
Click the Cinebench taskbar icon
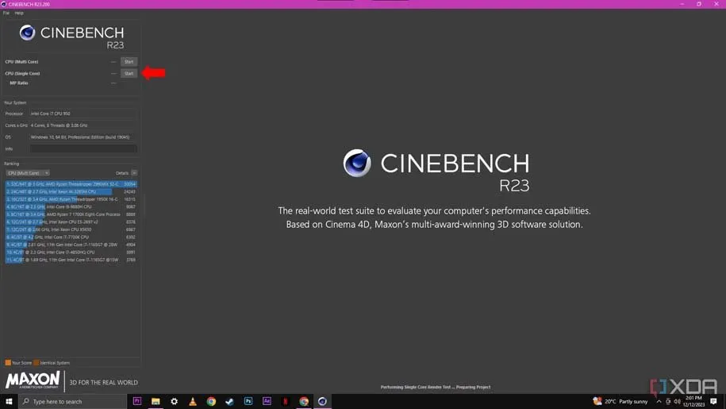tap(322, 402)
